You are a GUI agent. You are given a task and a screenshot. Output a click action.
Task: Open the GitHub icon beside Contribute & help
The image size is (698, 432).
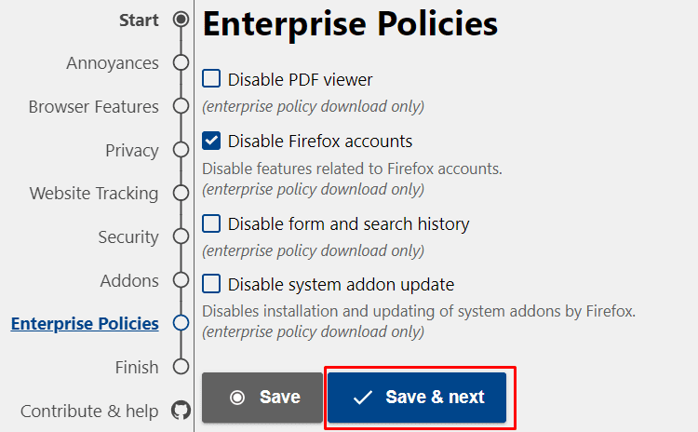point(181,411)
